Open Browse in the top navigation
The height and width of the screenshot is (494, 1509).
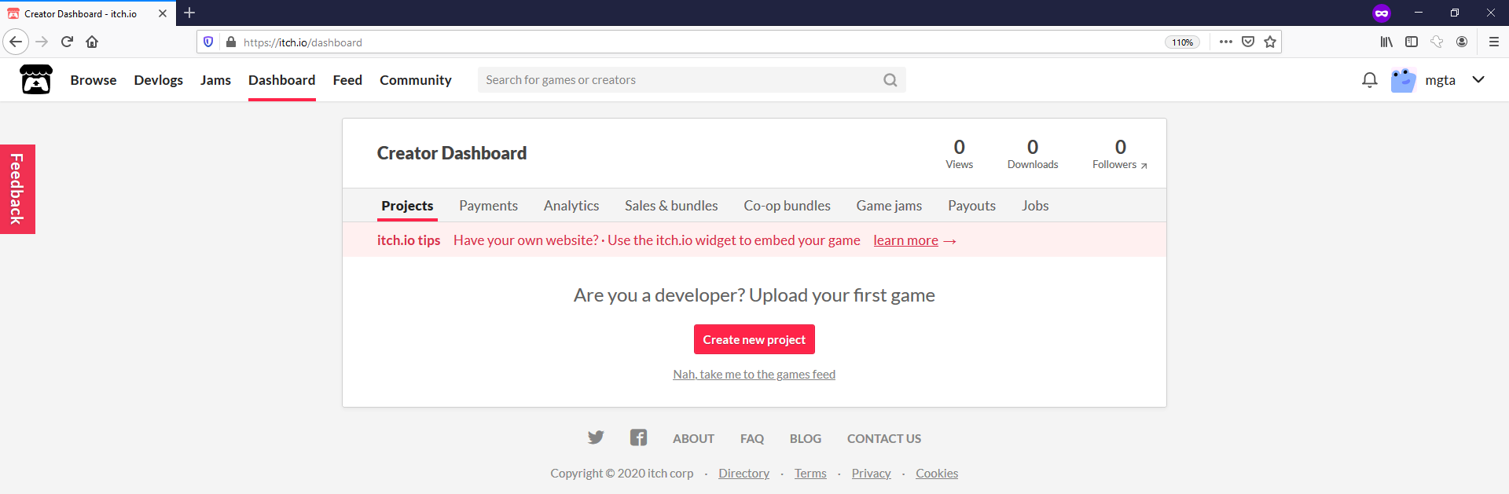click(94, 80)
